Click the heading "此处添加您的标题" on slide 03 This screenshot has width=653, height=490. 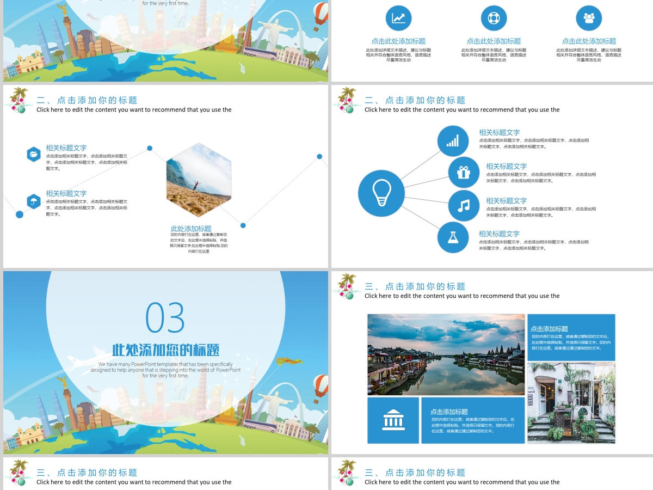point(165,350)
